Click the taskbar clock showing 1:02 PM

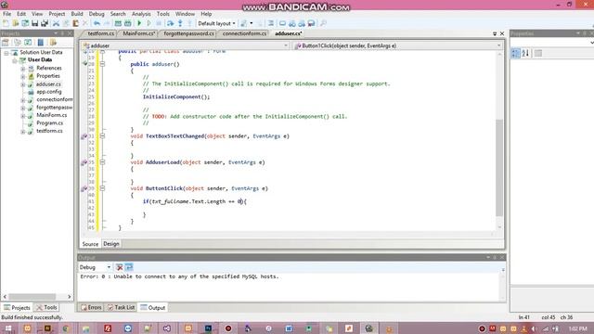[577, 328]
